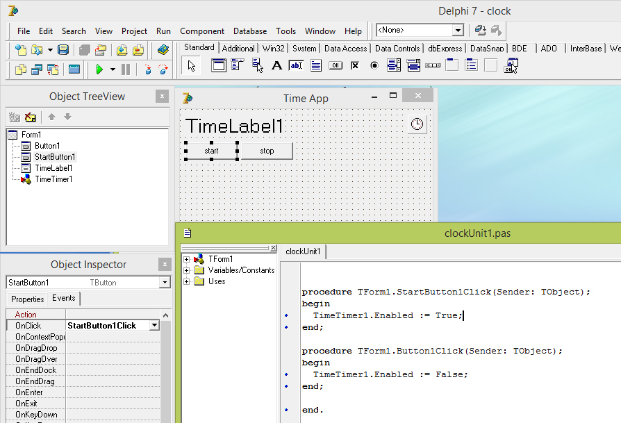
Task: Pick the MainMenu component in palette
Action: pos(238,65)
